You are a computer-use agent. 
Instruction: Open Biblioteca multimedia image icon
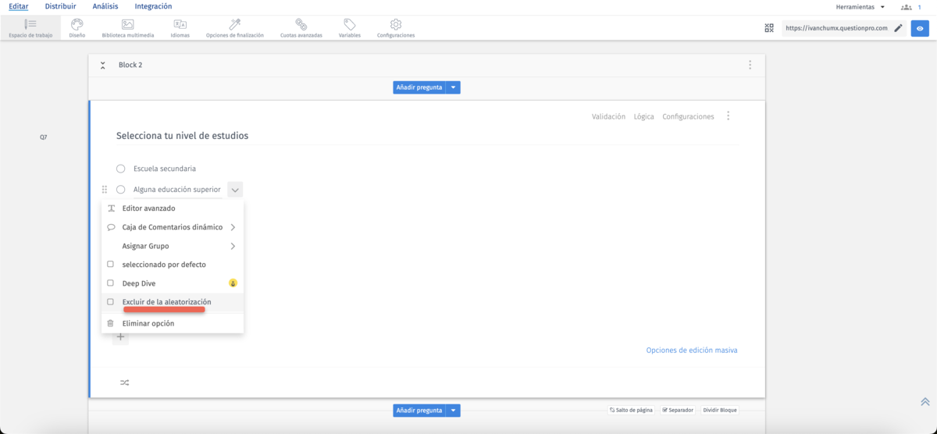pyautogui.click(x=128, y=24)
